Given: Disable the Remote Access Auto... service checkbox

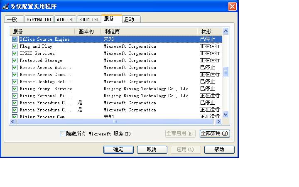Looking at the screenshot, I should coord(15,68).
